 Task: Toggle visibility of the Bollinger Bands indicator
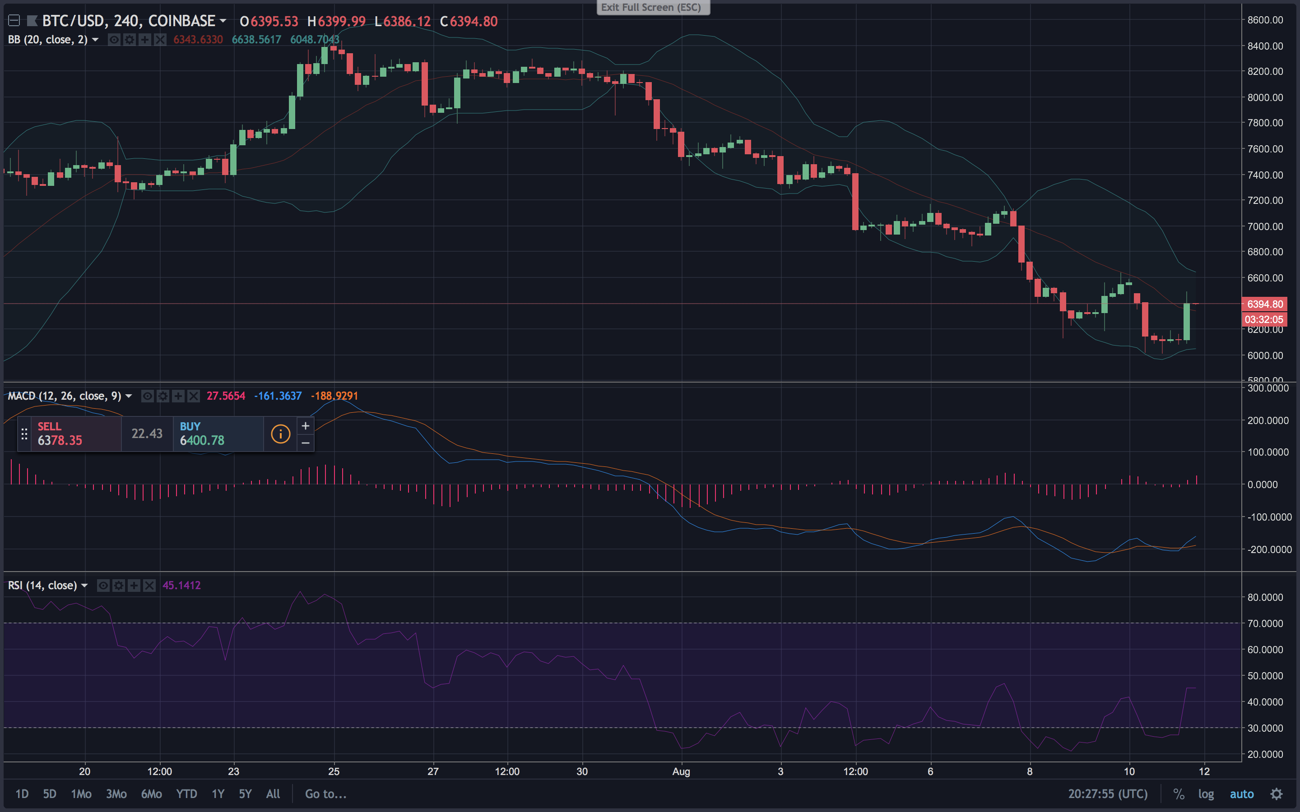[x=114, y=40]
